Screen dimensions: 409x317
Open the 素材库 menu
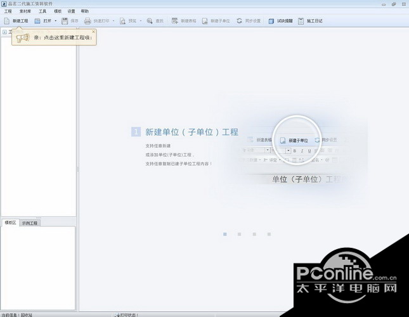(x=25, y=11)
